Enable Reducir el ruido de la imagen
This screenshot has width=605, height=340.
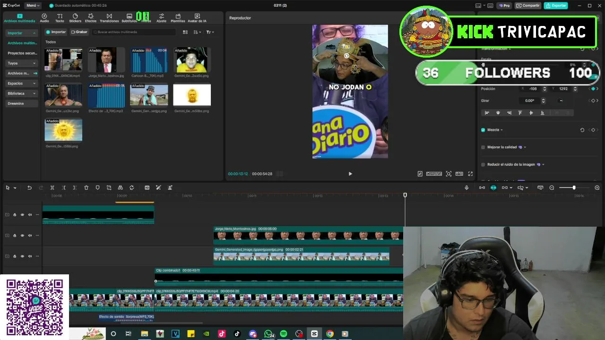[483, 164]
